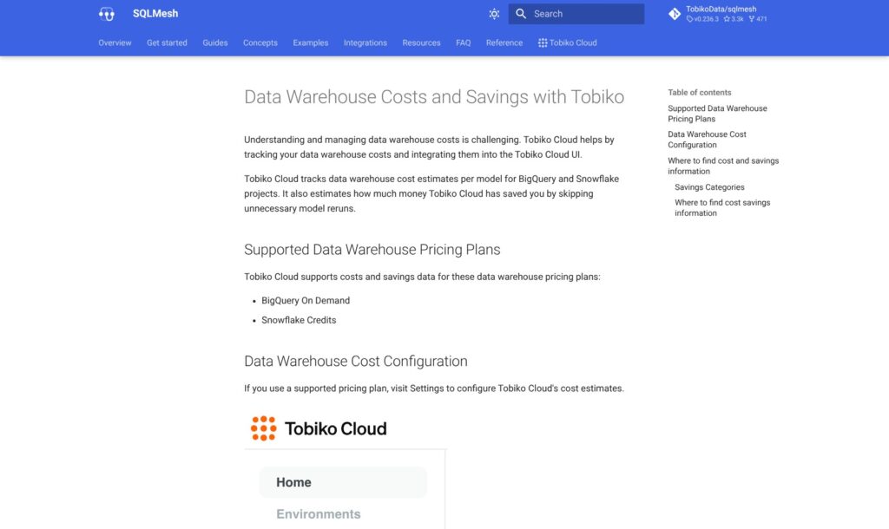Click the Data Warehouse Cost Configuration heading
The height and width of the screenshot is (529, 889).
(x=356, y=362)
